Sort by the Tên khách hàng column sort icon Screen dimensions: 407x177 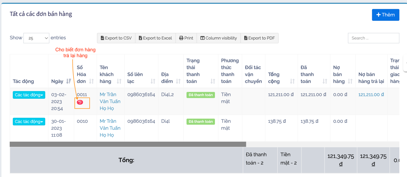[x=119, y=81]
